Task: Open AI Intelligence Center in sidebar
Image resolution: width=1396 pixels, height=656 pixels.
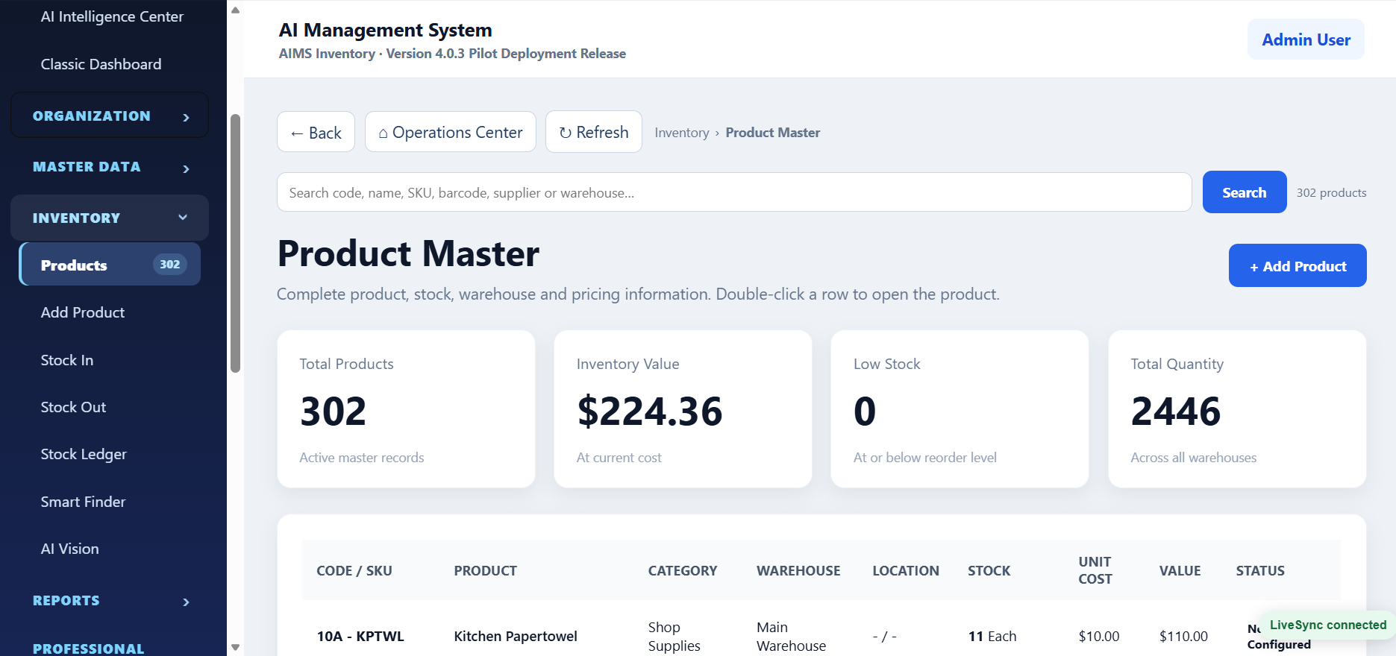Action: point(112,16)
